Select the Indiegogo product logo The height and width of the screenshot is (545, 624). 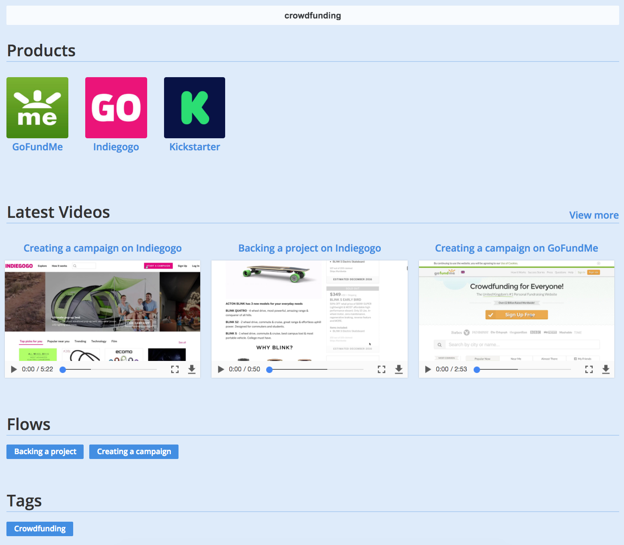coord(116,107)
